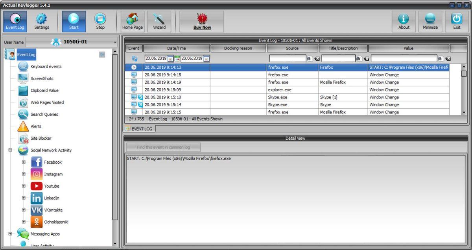Viewport: 472px width, 250px height.
Task: Select Keyboard events in the tree
Action: point(46,67)
